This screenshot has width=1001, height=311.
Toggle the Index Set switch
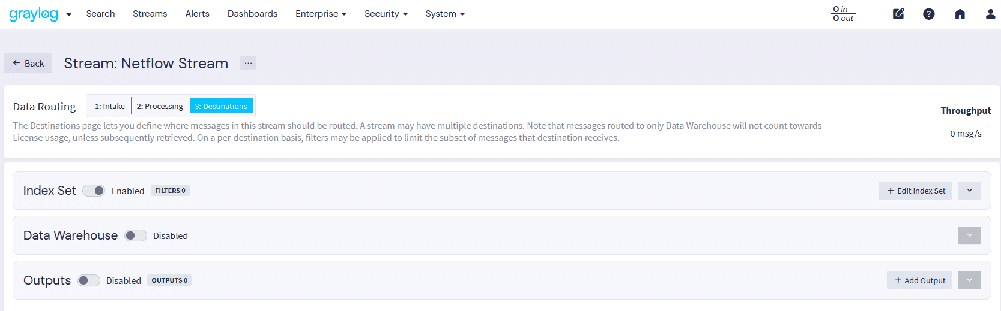94,191
